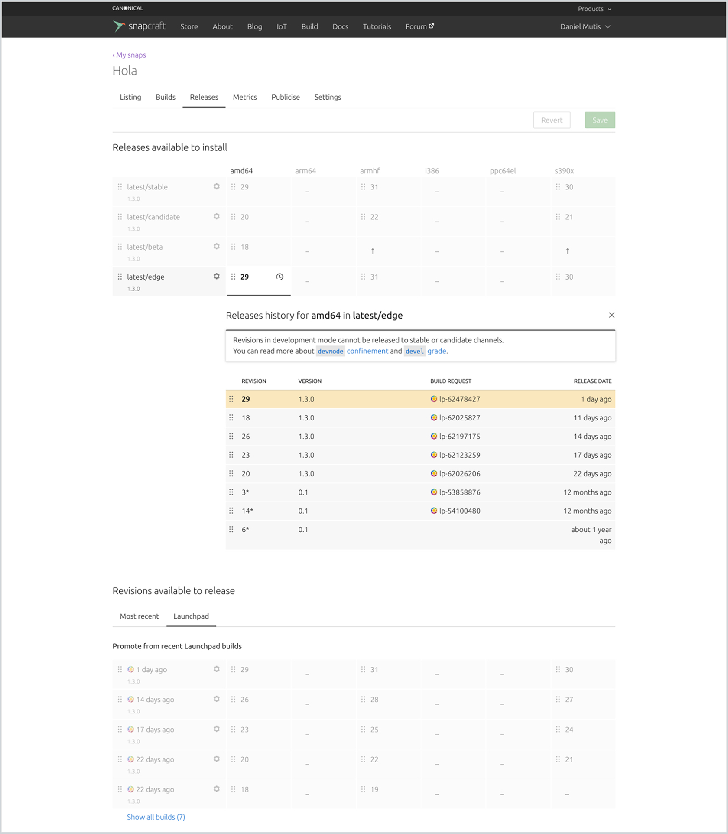Open the IoT nav item
The height and width of the screenshot is (834, 728).
tap(282, 26)
